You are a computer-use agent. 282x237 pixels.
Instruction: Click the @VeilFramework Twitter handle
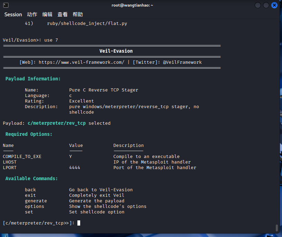click(x=182, y=62)
